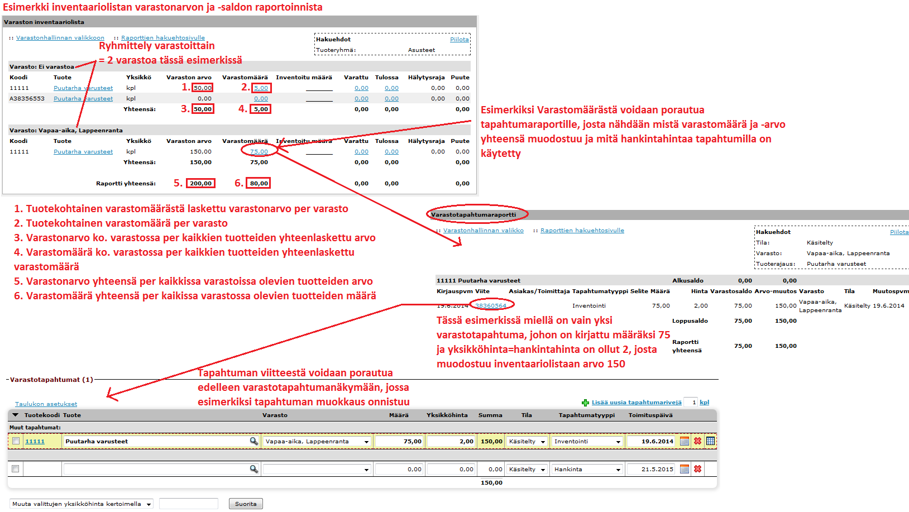Click the number-of-rows field before kpl
Screen dimensions: 909x512
(x=691, y=402)
